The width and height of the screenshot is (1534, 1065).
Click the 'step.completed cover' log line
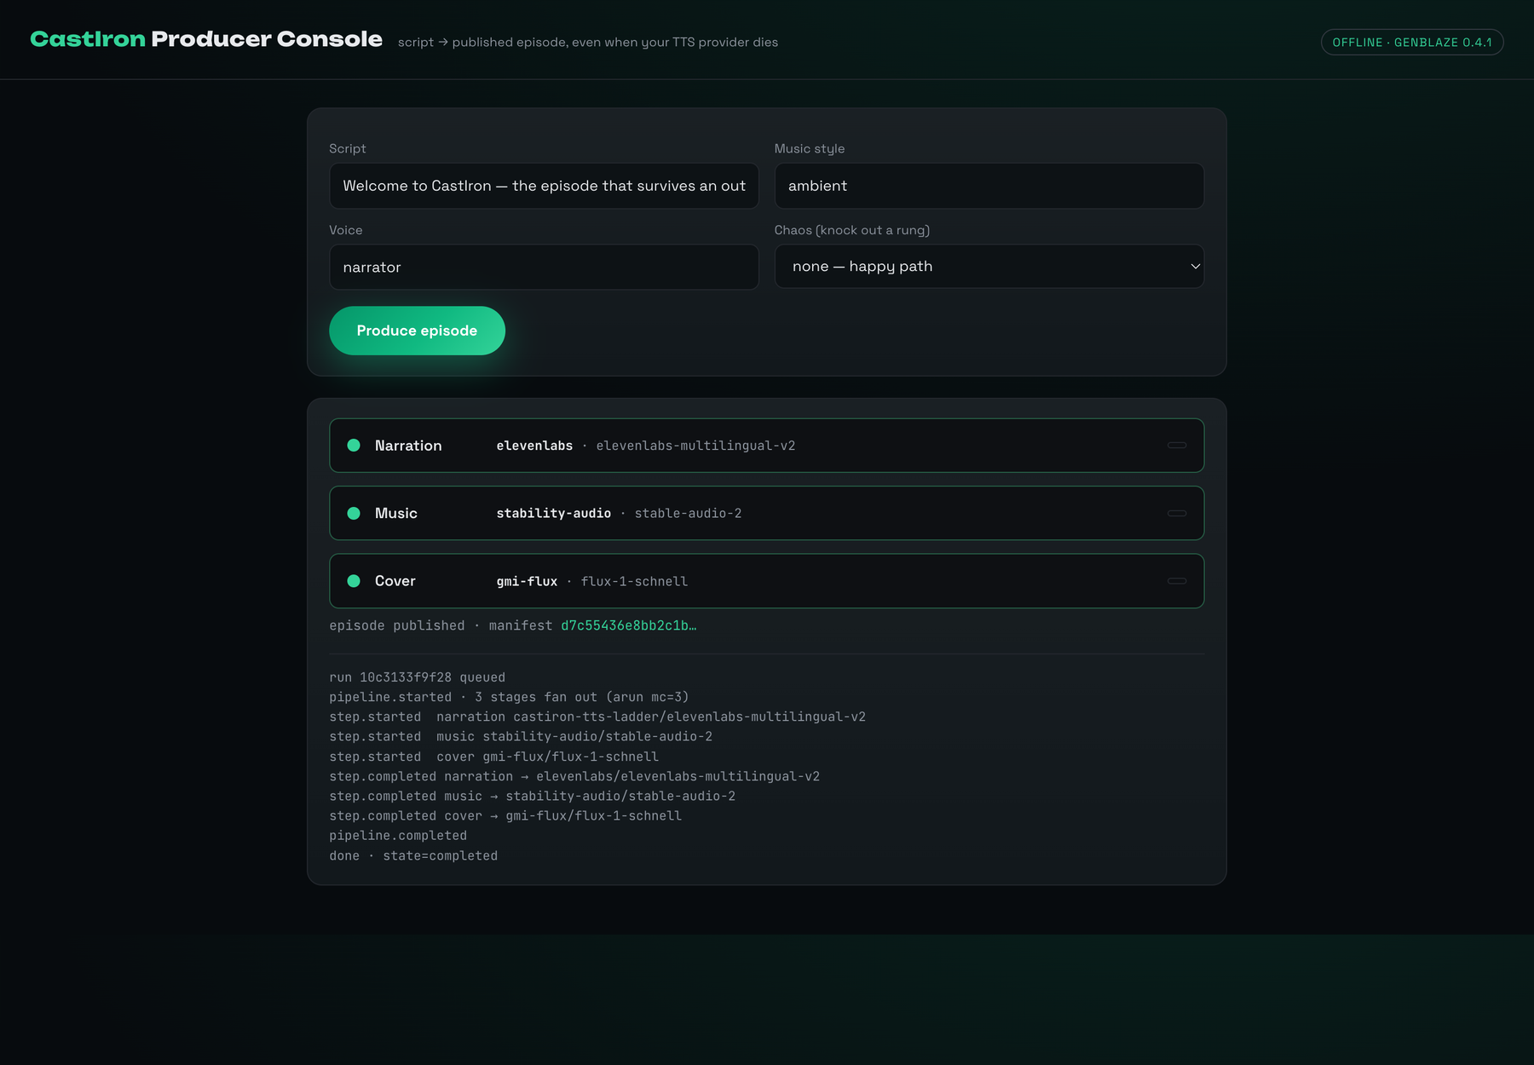505,815
